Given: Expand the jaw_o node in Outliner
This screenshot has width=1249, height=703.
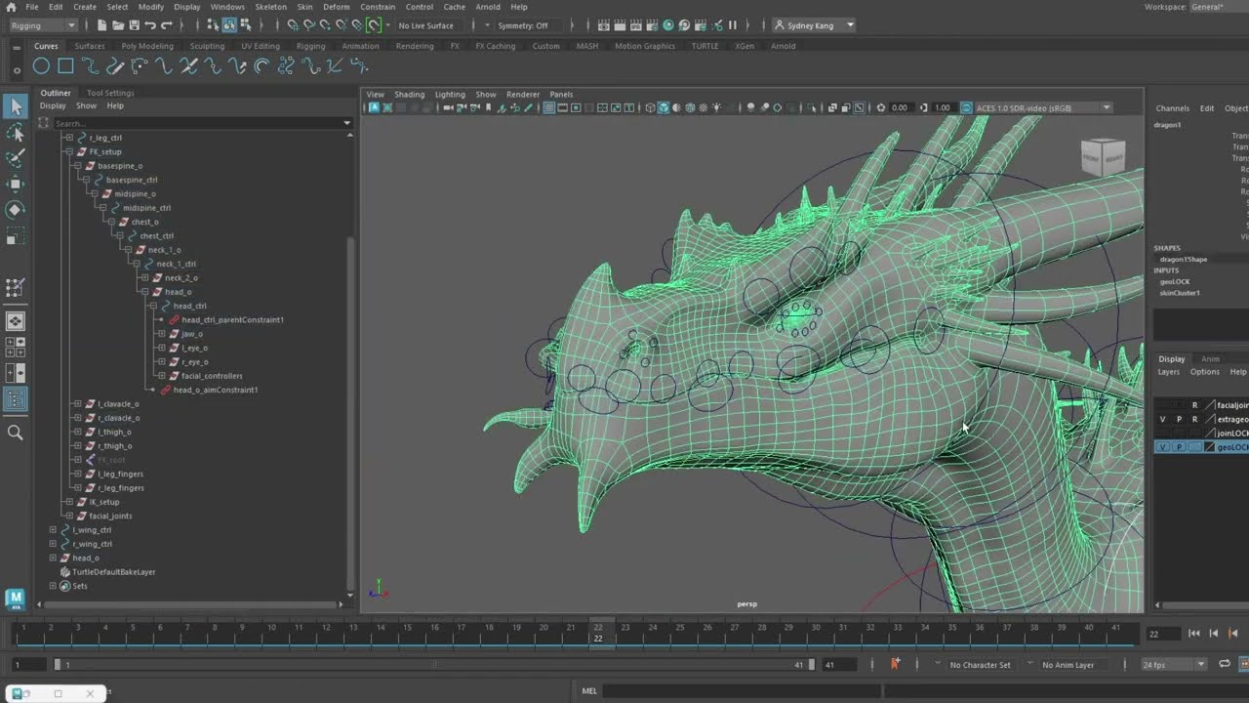Looking at the screenshot, I should pyautogui.click(x=159, y=334).
